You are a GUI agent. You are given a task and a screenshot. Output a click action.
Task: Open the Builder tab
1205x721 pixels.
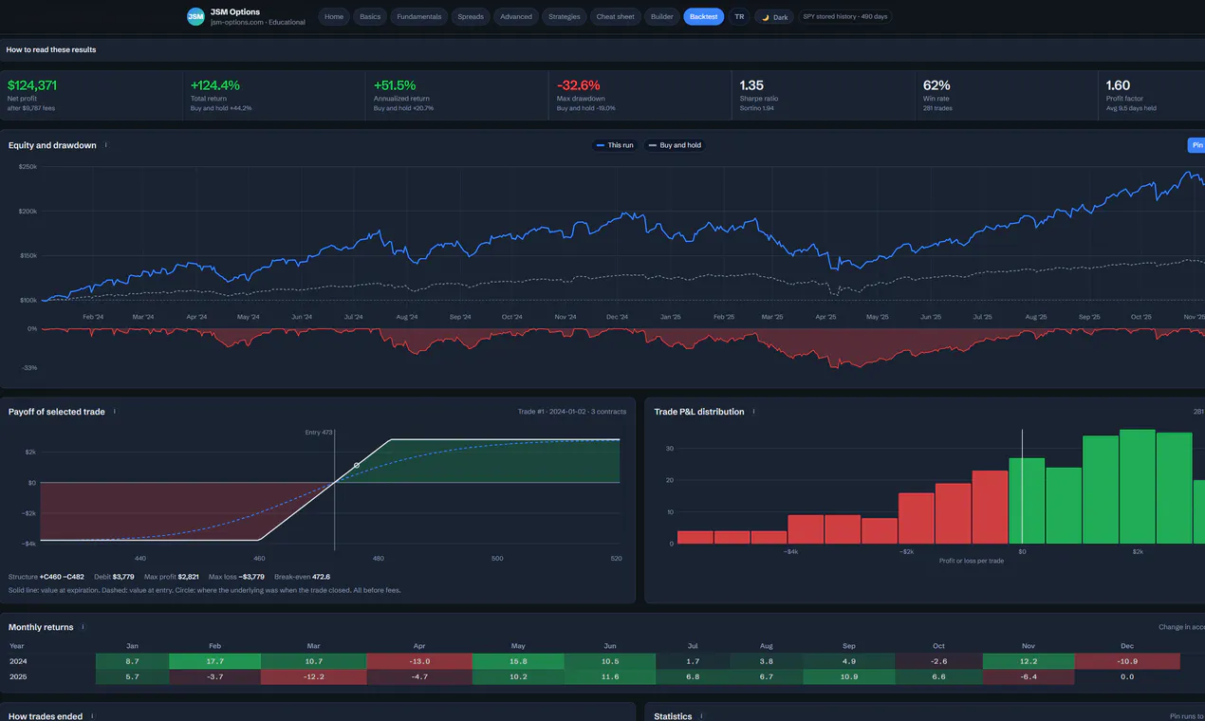662,16
